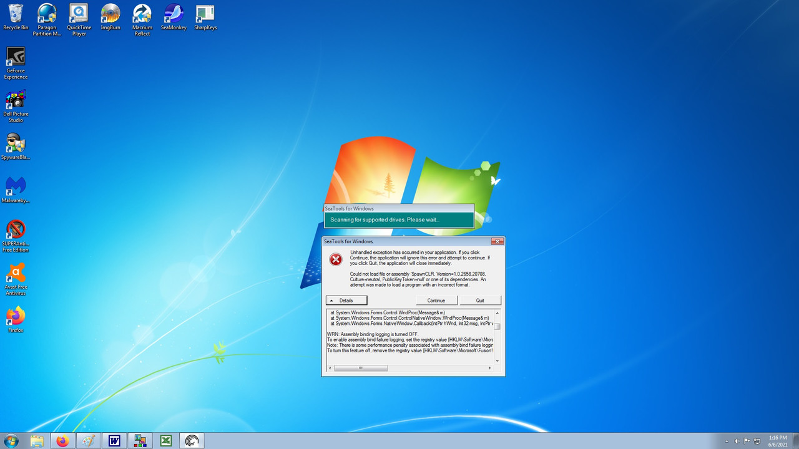Click the 'To enable assembly bind failure' line
Image resolution: width=799 pixels, height=449 pixels.
tap(410, 340)
